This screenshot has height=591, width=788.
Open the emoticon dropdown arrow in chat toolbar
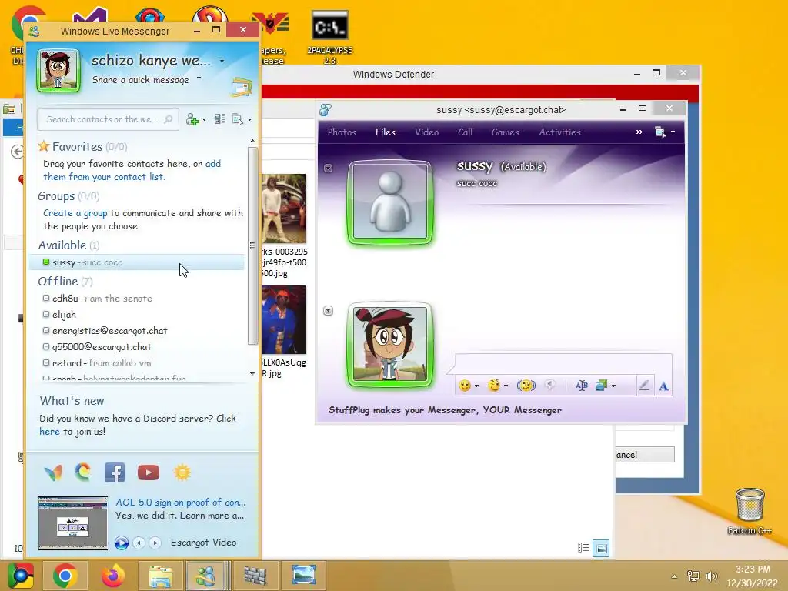click(476, 386)
